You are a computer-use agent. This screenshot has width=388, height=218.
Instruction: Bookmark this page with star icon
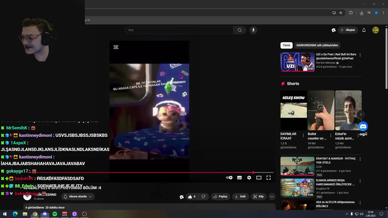point(341,13)
